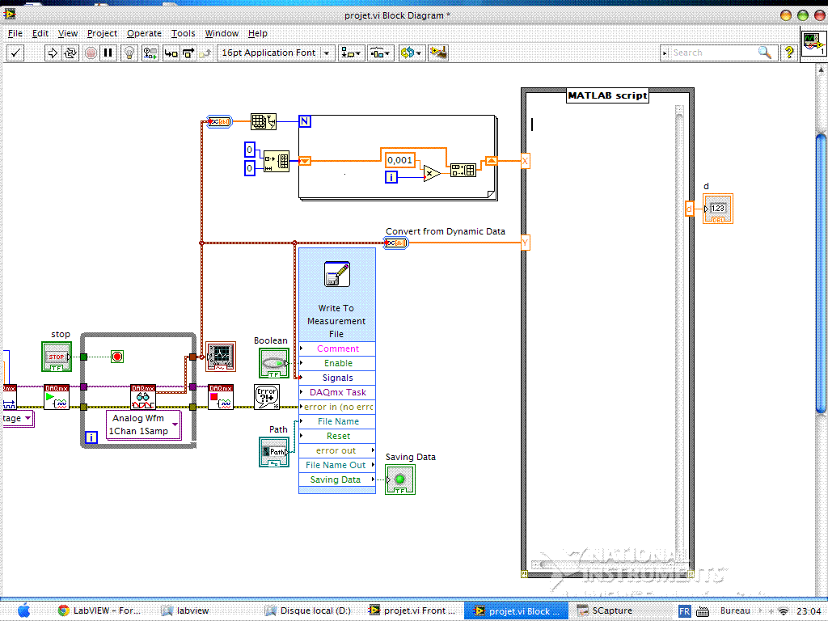This screenshot has width=828, height=621.
Task: Click the VI icon pane in top-right corner
Action: [x=813, y=44]
